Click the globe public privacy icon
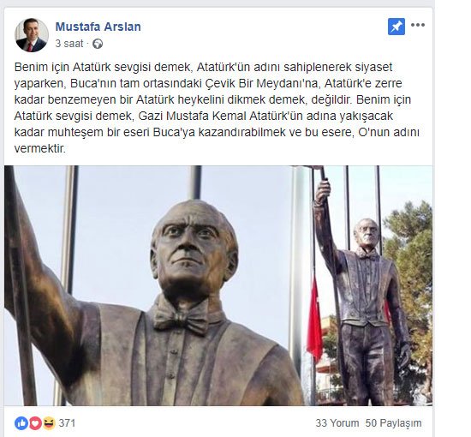The image size is (471, 437). pyautogui.click(x=98, y=44)
